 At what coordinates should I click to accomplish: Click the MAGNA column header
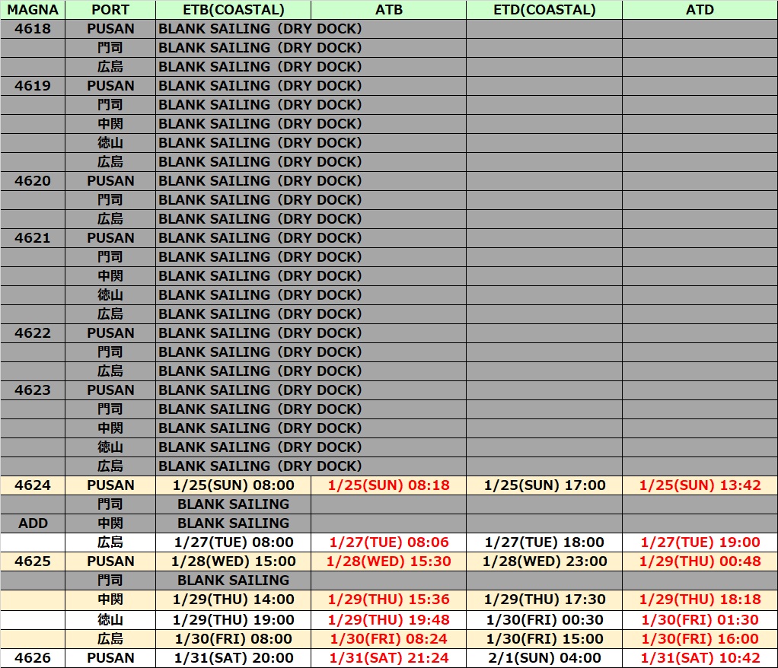pyautogui.click(x=33, y=10)
